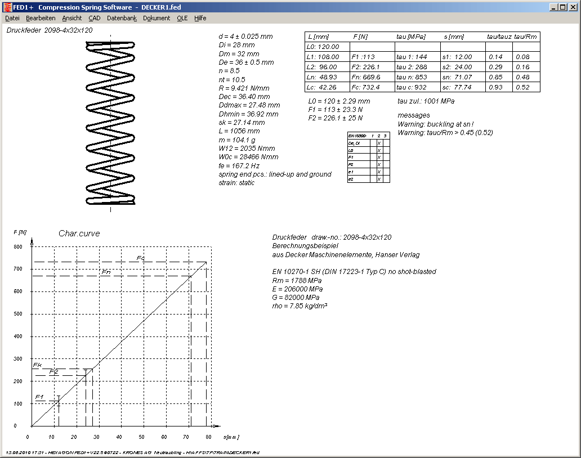Open the CAD menu
Image resolution: width=581 pixels, height=458 pixels.
[94, 18]
